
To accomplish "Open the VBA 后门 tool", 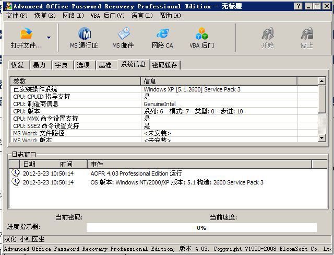I will (x=201, y=38).
